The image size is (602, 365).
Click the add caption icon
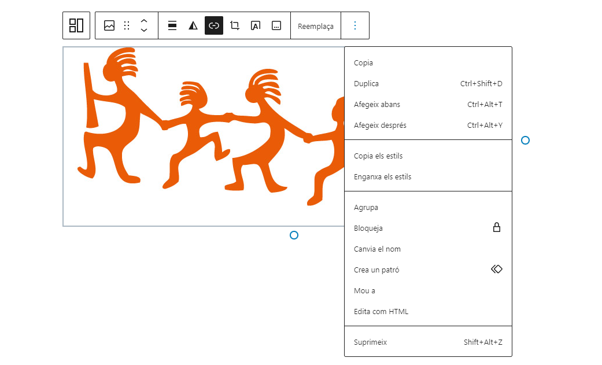click(276, 25)
